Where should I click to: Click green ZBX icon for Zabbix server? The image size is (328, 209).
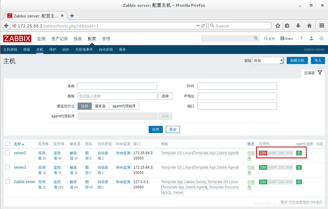coord(263,182)
